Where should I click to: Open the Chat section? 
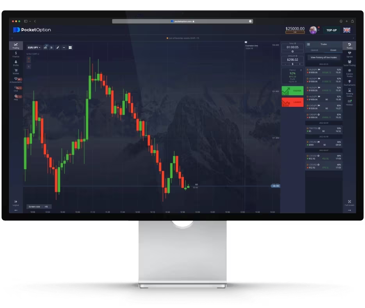16,89
